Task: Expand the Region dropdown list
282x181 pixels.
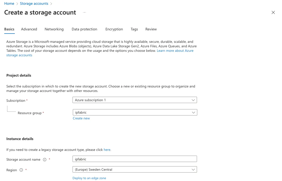Action: (135, 169)
